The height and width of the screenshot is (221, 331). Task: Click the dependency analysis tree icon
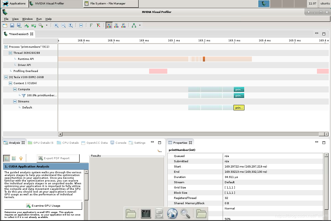(134, 25)
